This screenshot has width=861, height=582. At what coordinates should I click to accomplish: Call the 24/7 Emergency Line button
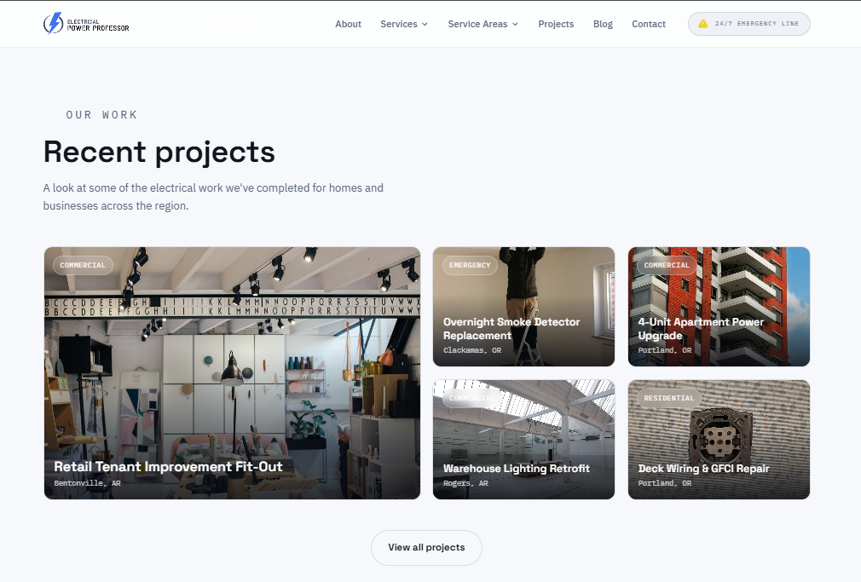749,24
